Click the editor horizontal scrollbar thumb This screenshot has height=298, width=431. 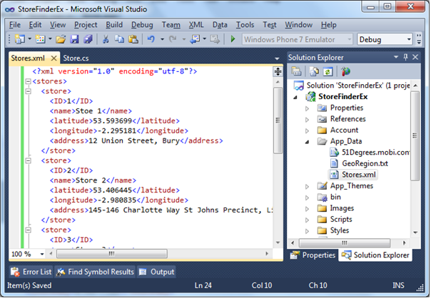(x=111, y=254)
